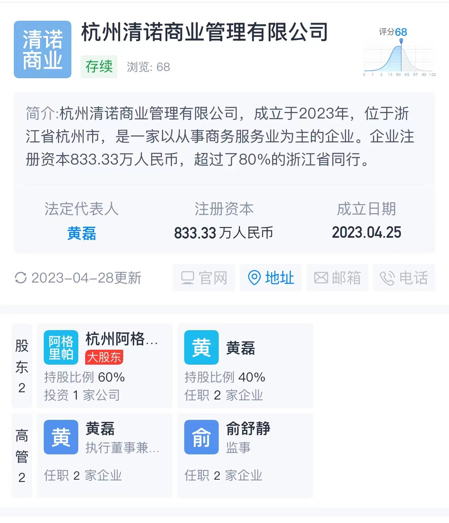
Task: Click the 电话 phone button
Action: [404, 278]
